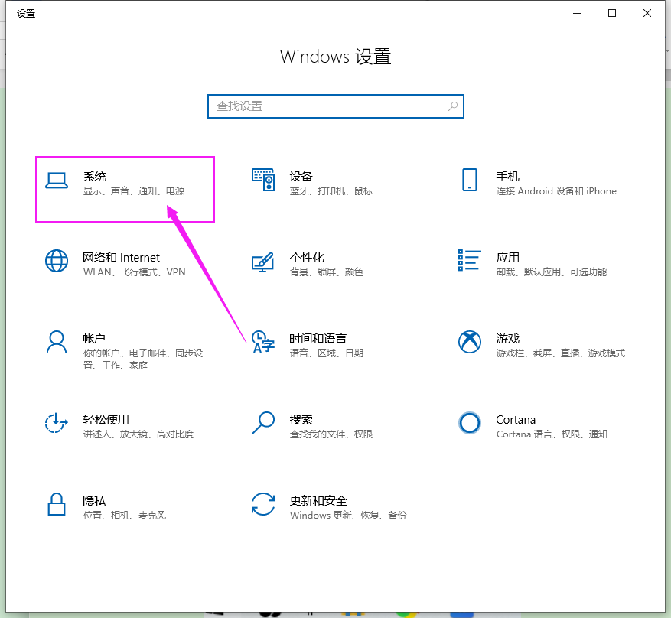
Task: Open the 系统 laptop icon
Action: (57, 181)
